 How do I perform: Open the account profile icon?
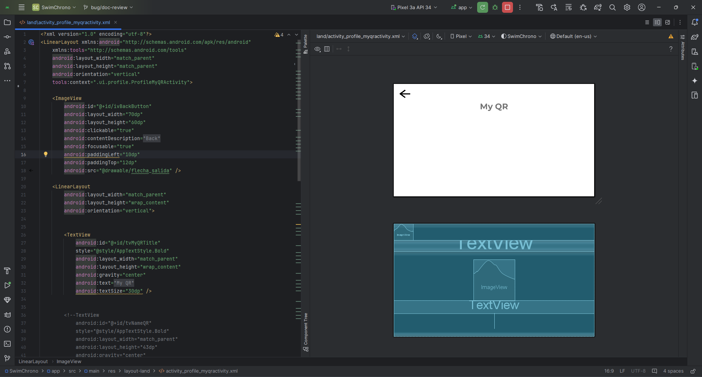[642, 7]
